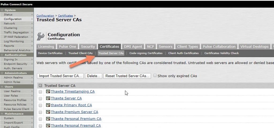Expand the Log/Monitoring submenu in sidebar

pos(32,42)
